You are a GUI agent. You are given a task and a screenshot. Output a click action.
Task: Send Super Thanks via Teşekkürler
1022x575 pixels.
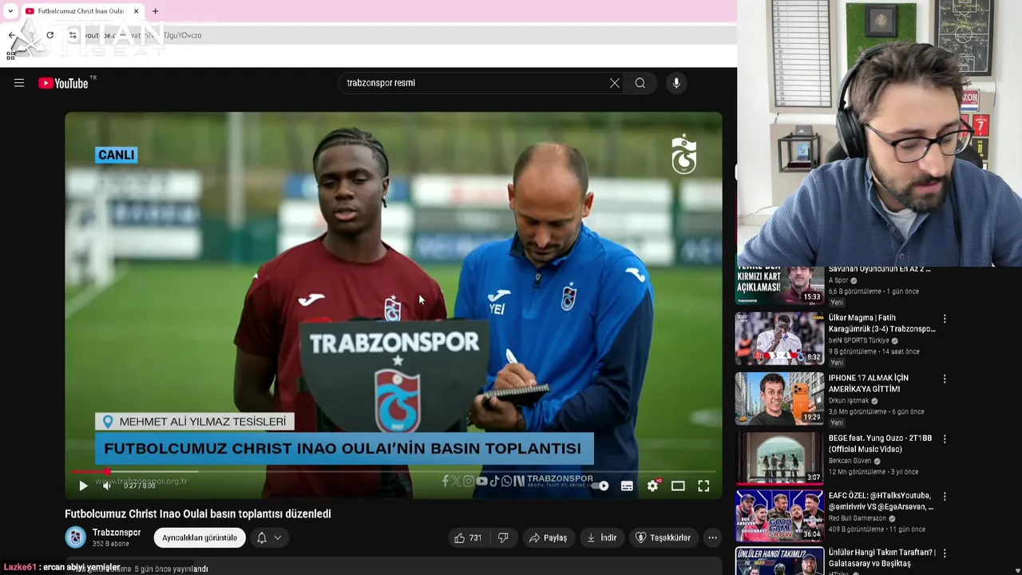point(663,538)
